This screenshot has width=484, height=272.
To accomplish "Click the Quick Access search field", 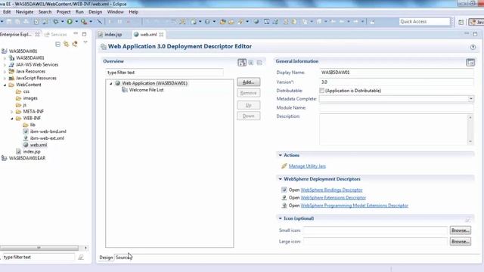I will click(424, 22).
